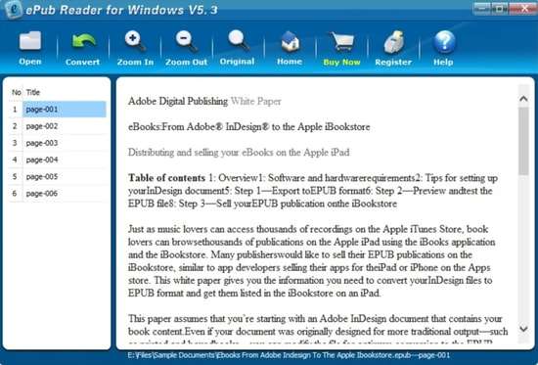Maximize the ePub Reader window
538x365 pixels.
500,9
